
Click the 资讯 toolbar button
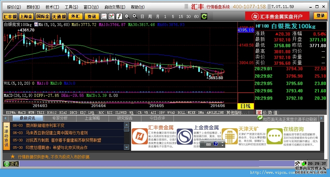(x=92, y=16)
